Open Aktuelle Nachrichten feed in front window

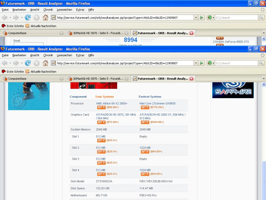(41, 72)
